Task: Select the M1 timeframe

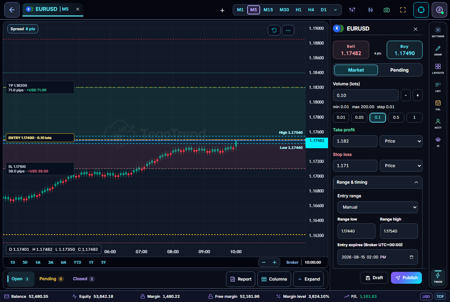Action: pyautogui.click(x=240, y=10)
